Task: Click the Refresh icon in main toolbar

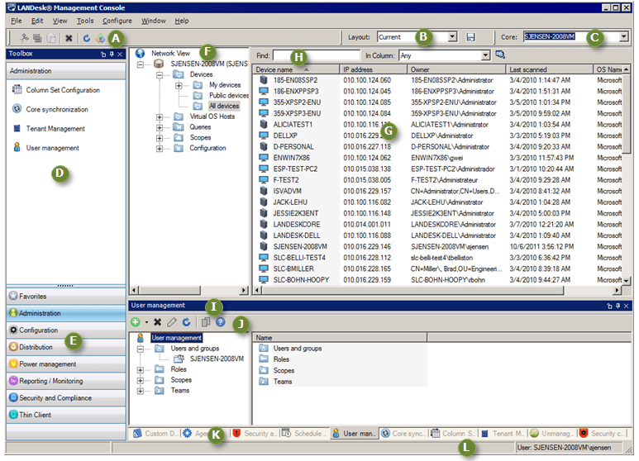Action: coord(87,38)
